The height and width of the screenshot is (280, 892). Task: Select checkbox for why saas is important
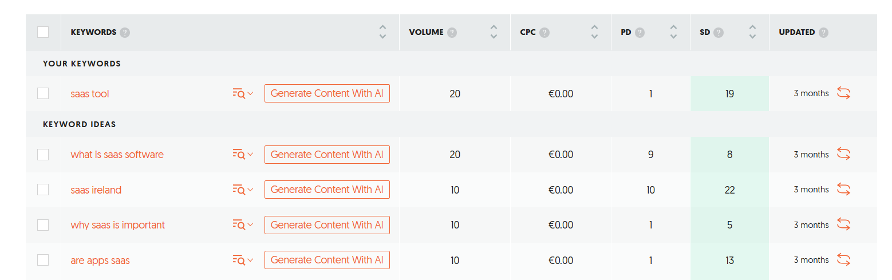pyautogui.click(x=43, y=224)
